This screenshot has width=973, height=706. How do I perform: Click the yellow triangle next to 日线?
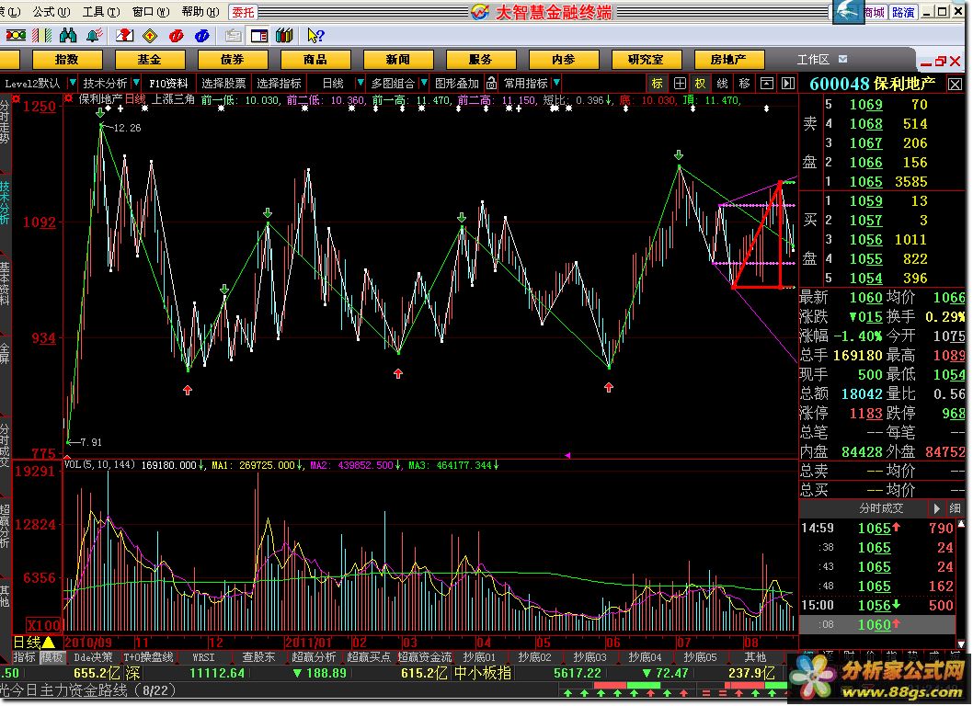[49, 642]
